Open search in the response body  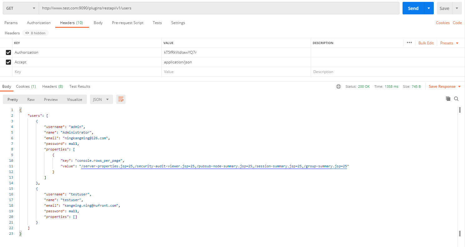pos(456,98)
